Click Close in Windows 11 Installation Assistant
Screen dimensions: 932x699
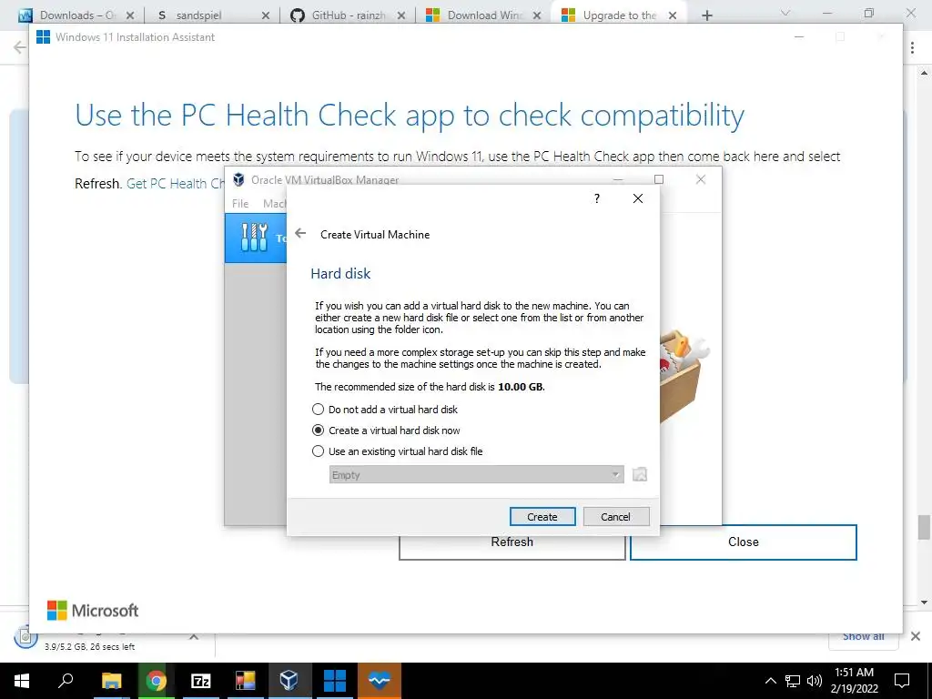pos(743,542)
